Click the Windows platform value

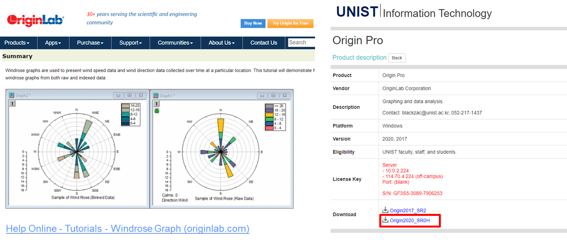click(x=393, y=126)
